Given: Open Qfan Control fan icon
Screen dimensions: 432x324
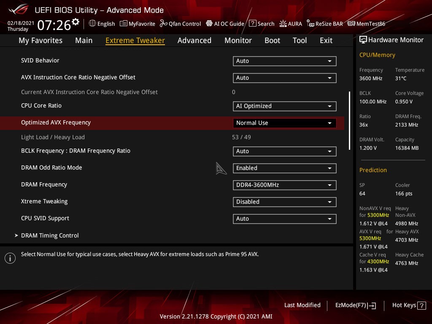Looking at the screenshot, I should tap(163, 24).
